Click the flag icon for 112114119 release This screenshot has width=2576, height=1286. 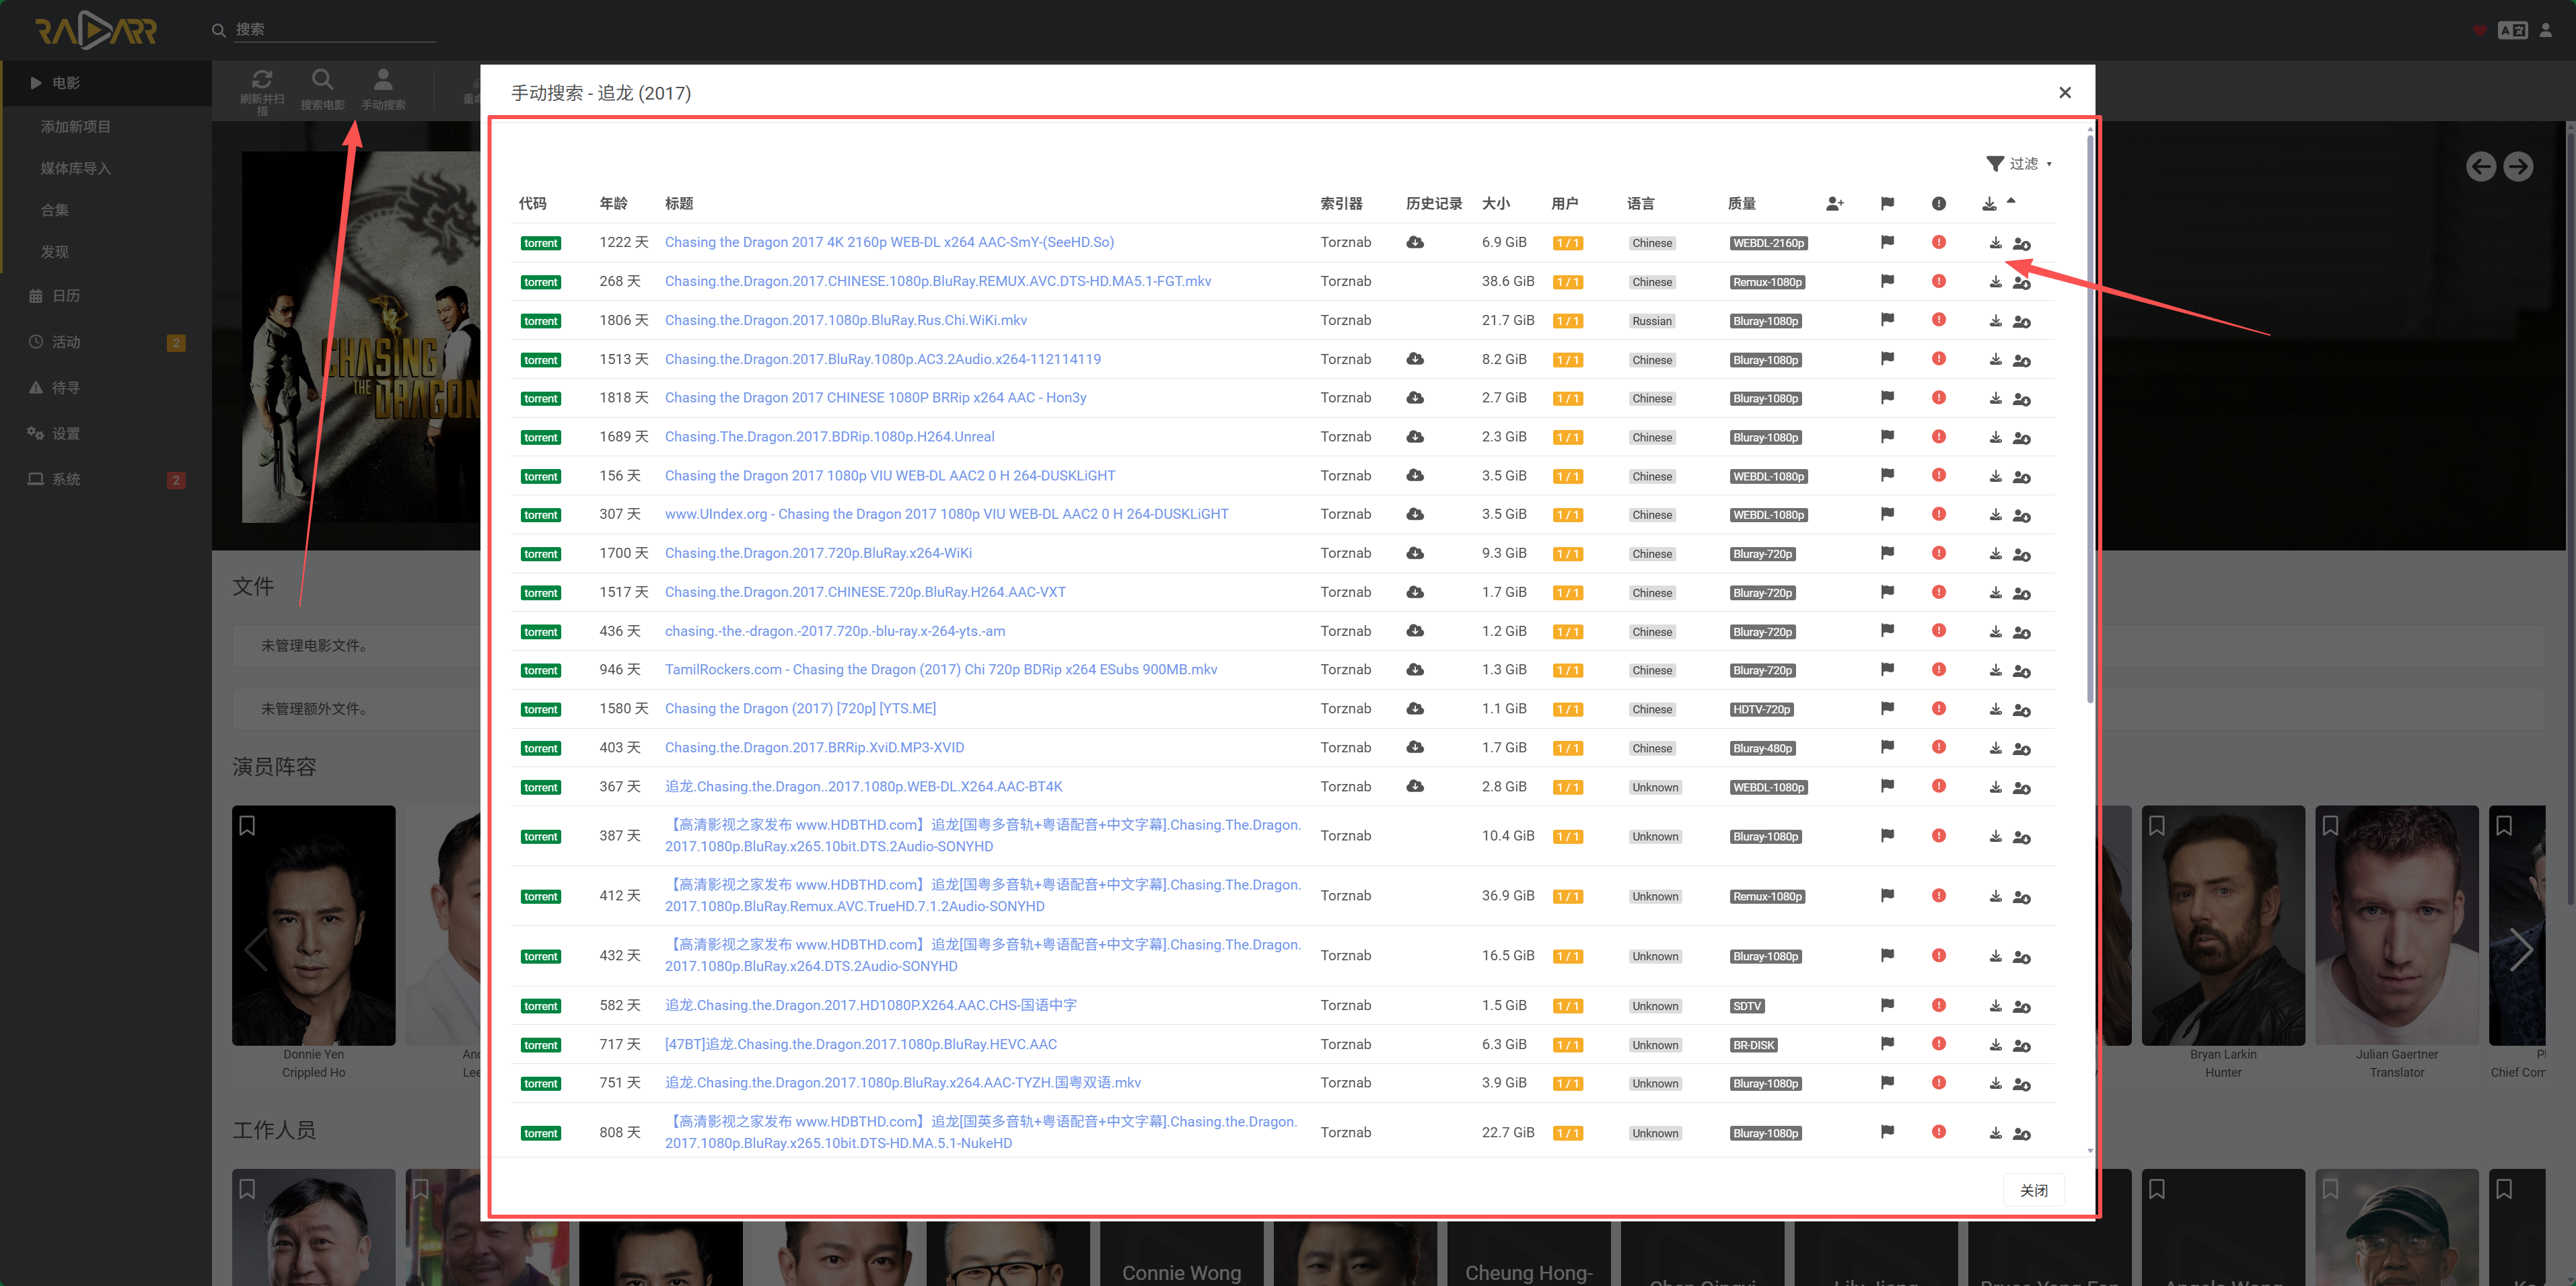point(1887,359)
